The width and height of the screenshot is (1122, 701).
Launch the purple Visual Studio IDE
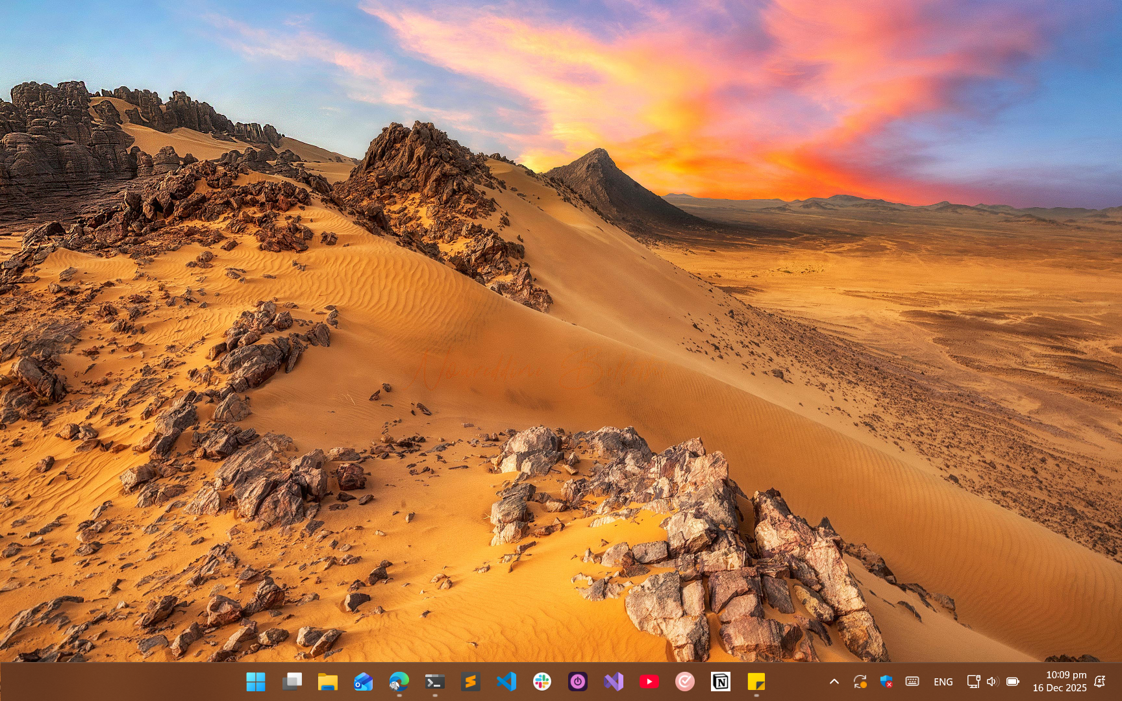[614, 682]
